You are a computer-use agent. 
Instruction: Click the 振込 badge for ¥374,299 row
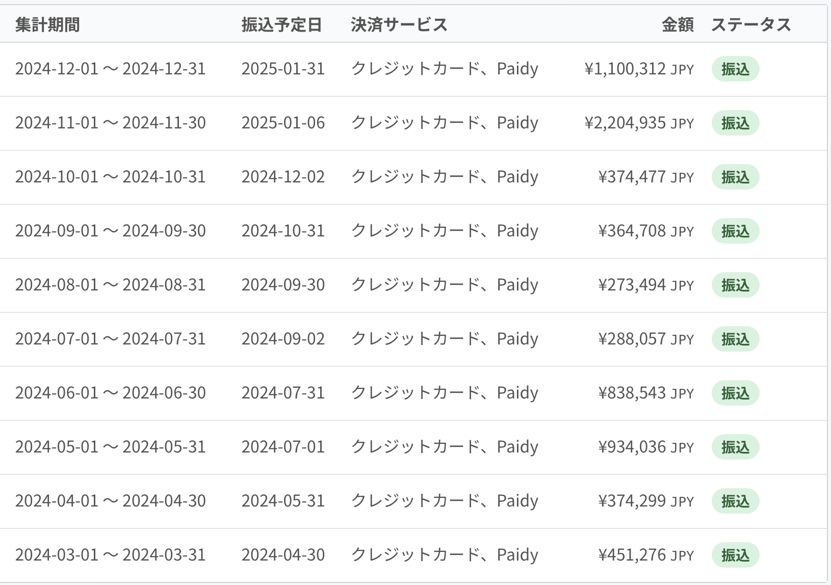[x=735, y=501]
